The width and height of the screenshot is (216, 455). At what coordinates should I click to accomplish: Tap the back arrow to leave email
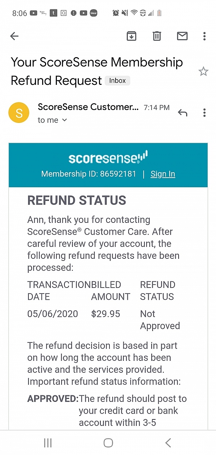pos(14,36)
